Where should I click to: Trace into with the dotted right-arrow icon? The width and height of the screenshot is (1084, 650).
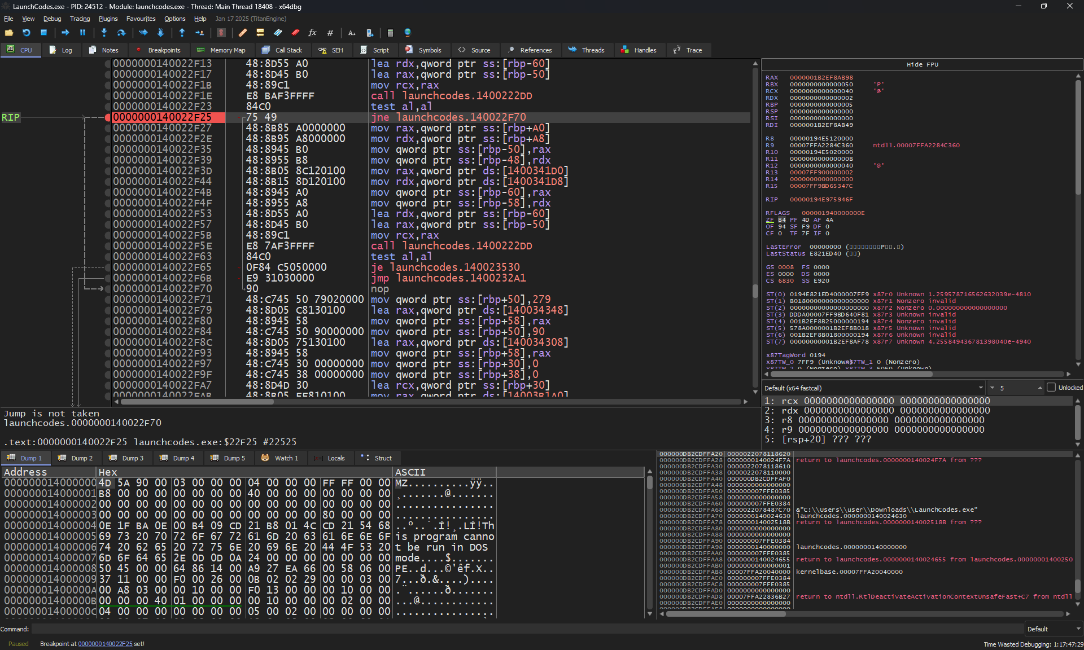click(x=143, y=33)
